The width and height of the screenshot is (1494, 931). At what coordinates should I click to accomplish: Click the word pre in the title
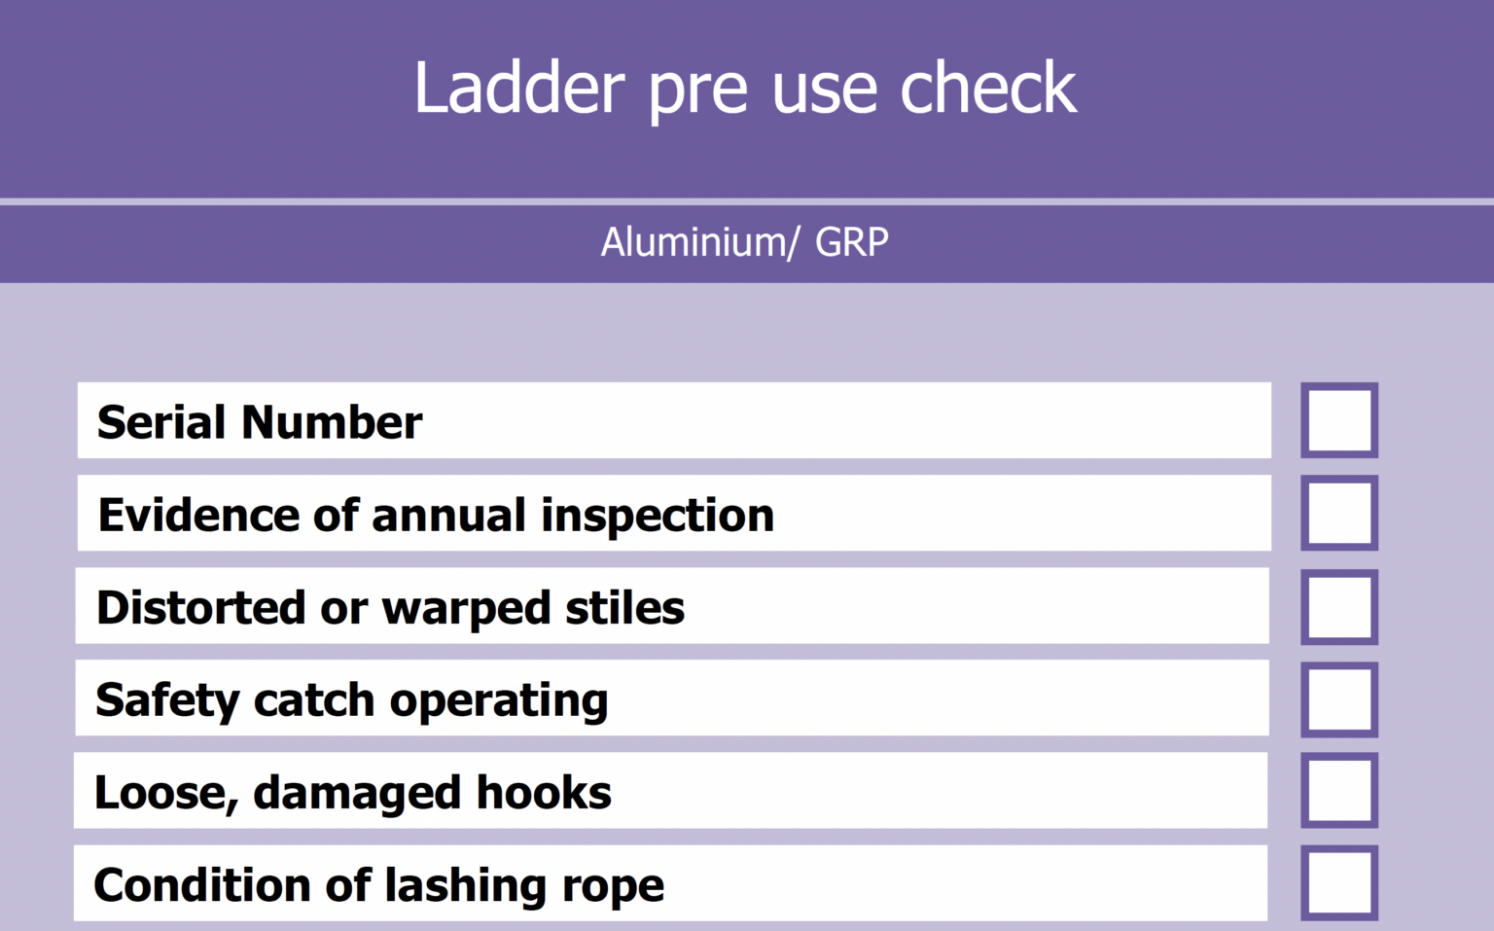(697, 90)
